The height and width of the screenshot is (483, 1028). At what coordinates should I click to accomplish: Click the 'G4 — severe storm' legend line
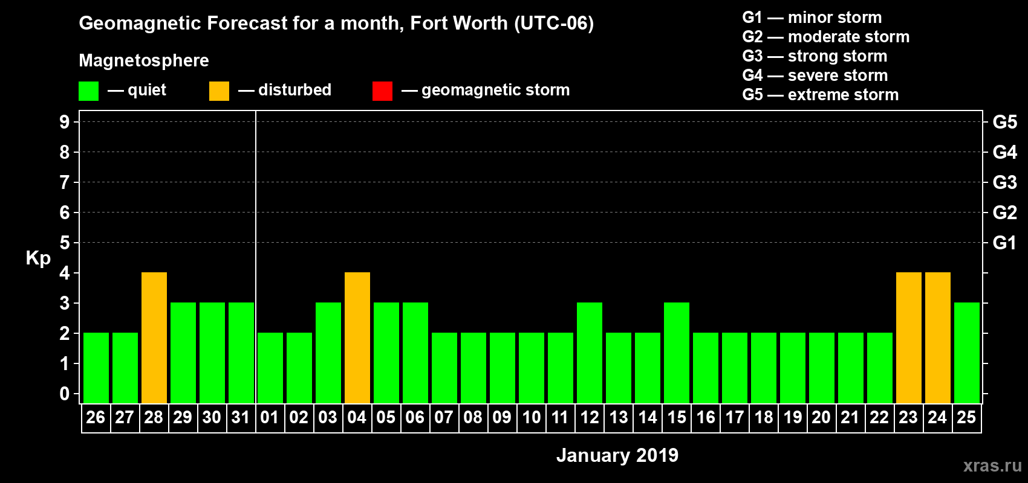[x=815, y=75]
